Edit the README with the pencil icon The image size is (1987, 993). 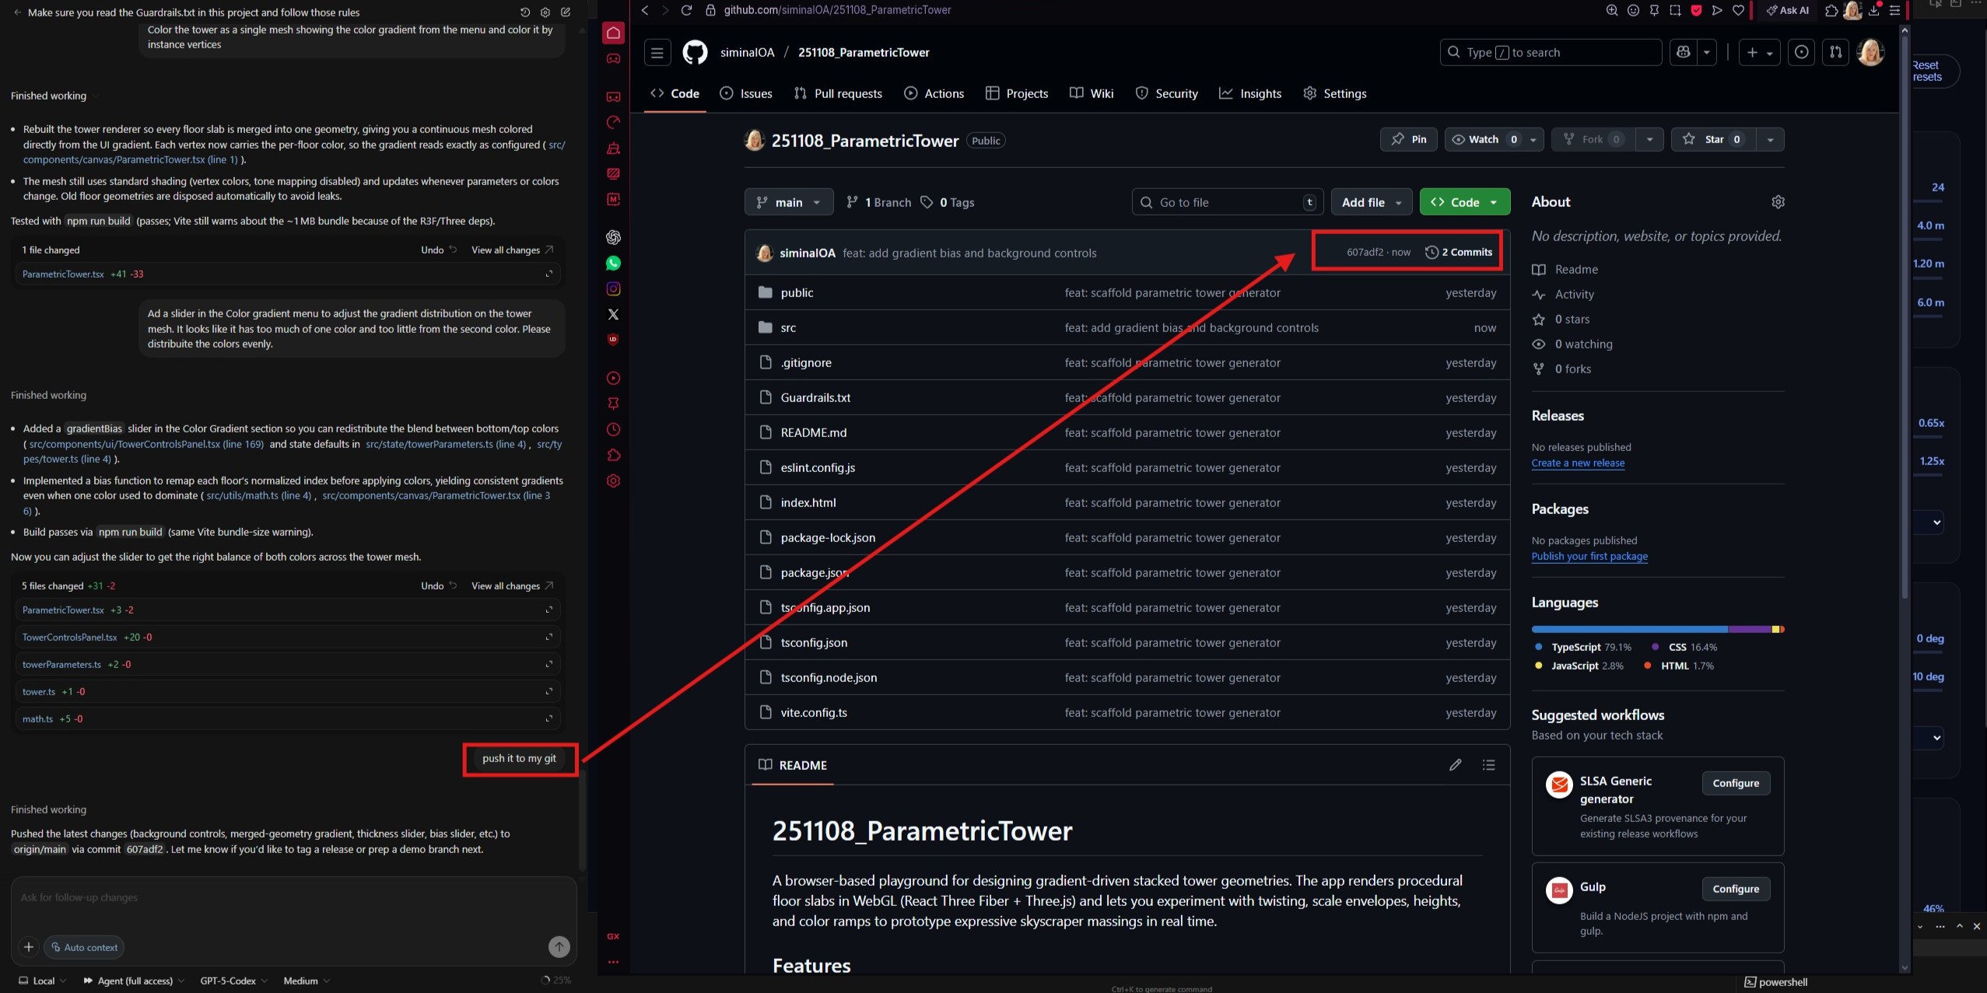point(1455,765)
